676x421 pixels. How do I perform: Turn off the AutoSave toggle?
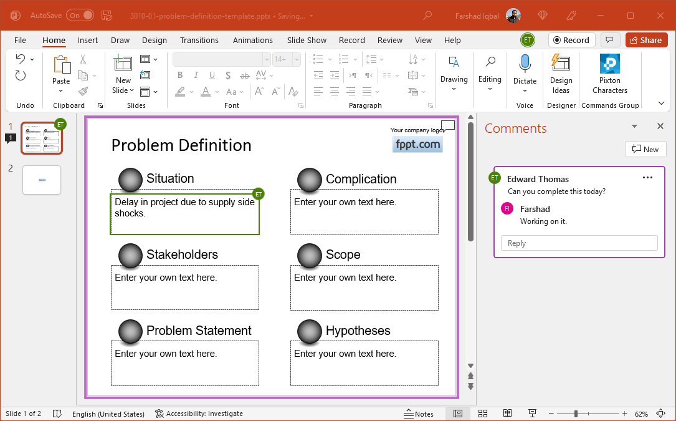[81, 15]
